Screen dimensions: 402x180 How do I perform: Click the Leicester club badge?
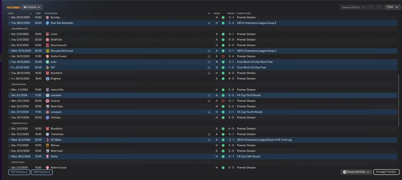coord(47,95)
